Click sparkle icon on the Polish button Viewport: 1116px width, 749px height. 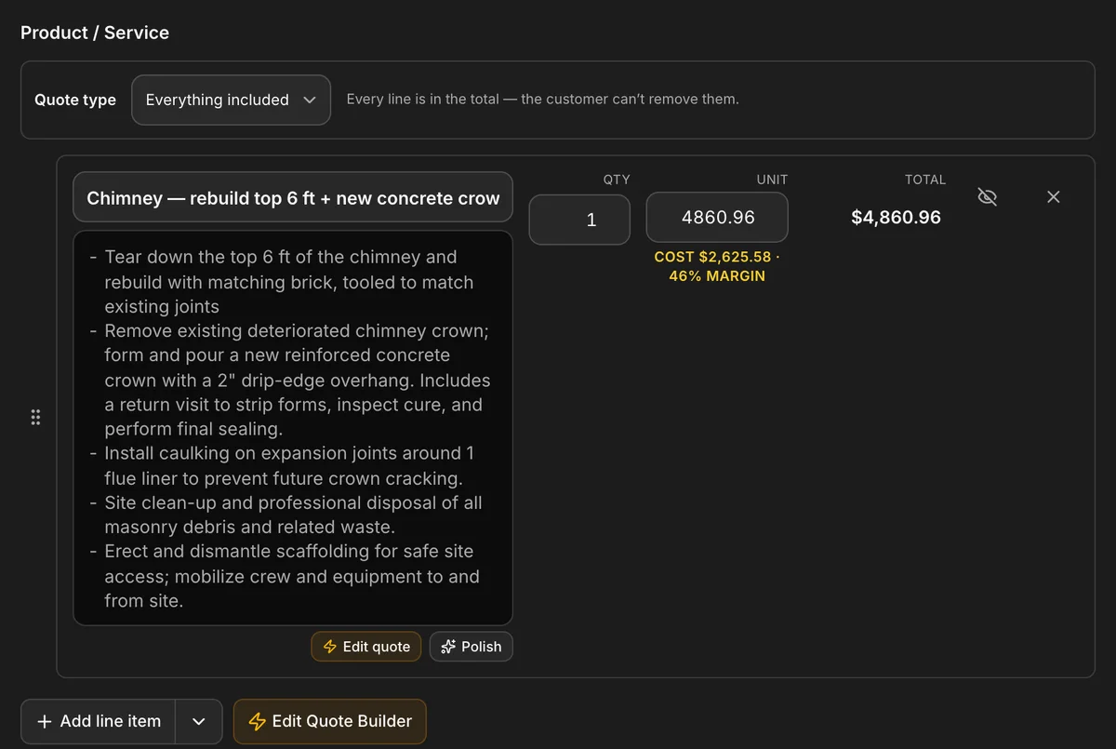coord(448,647)
